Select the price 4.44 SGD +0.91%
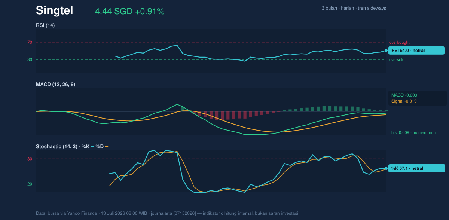Viewport: 449px width, 220px height. pyautogui.click(x=130, y=11)
